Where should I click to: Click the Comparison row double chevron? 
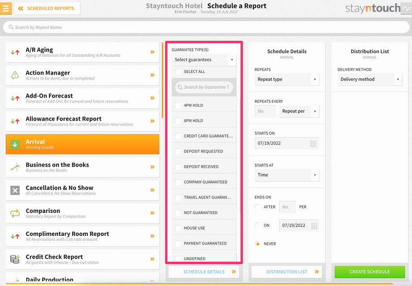152,213
